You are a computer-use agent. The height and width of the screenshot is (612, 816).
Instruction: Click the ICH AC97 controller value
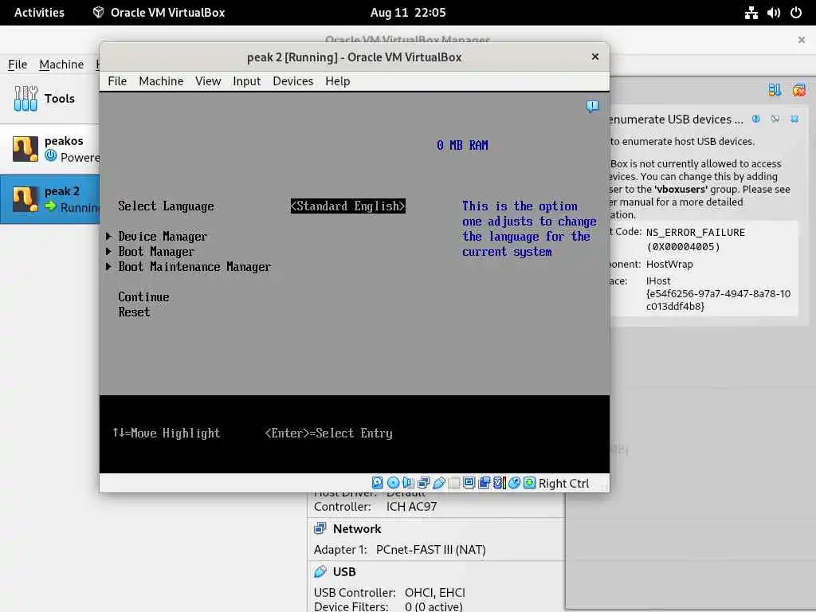click(x=411, y=507)
